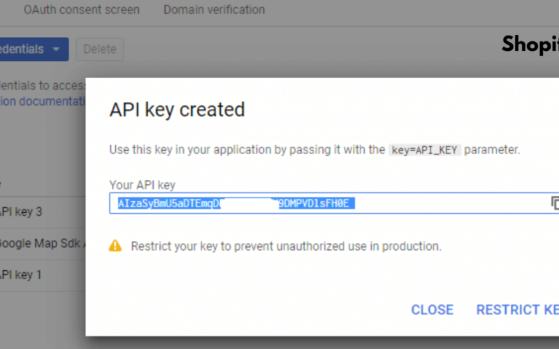559x349 pixels.
Task: Expand the Create credentials dropdown button
Action: coord(34,49)
